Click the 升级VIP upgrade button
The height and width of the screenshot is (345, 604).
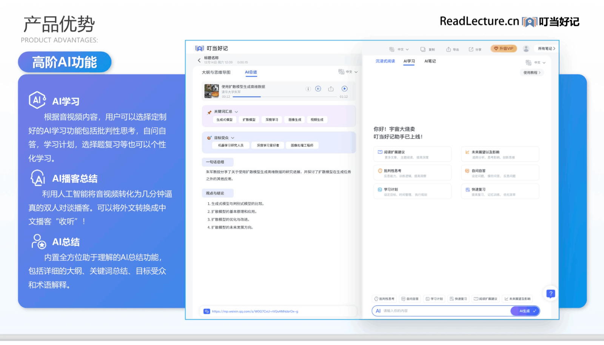(504, 49)
